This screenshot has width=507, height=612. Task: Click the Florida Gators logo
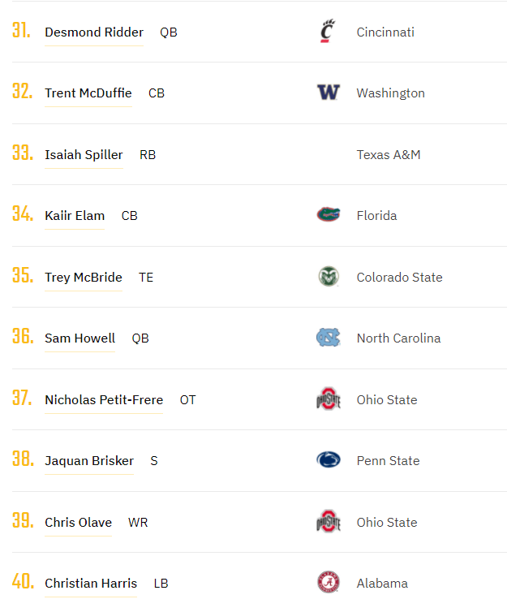coord(328,215)
